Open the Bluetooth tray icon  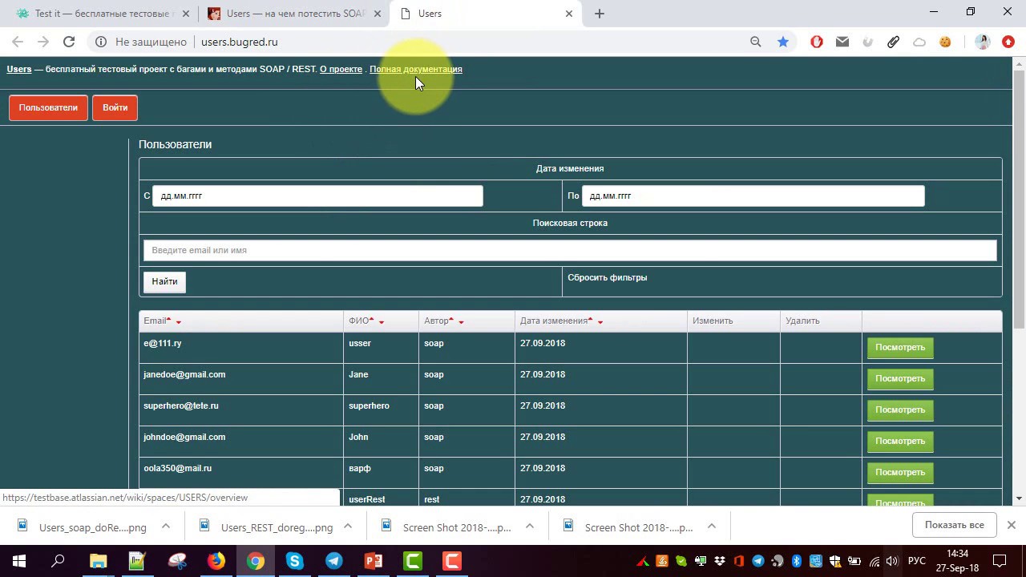tap(797, 561)
